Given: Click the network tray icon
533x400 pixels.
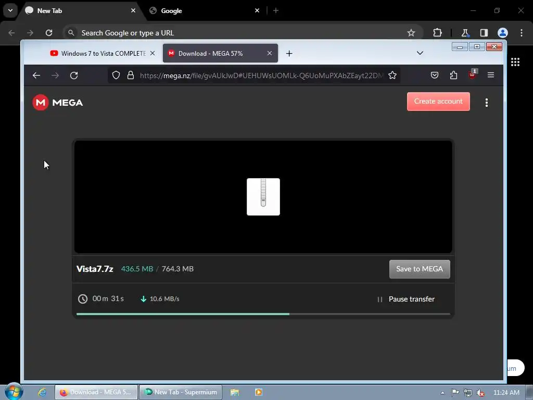Looking at the screenshot, I should click(468, 393).
